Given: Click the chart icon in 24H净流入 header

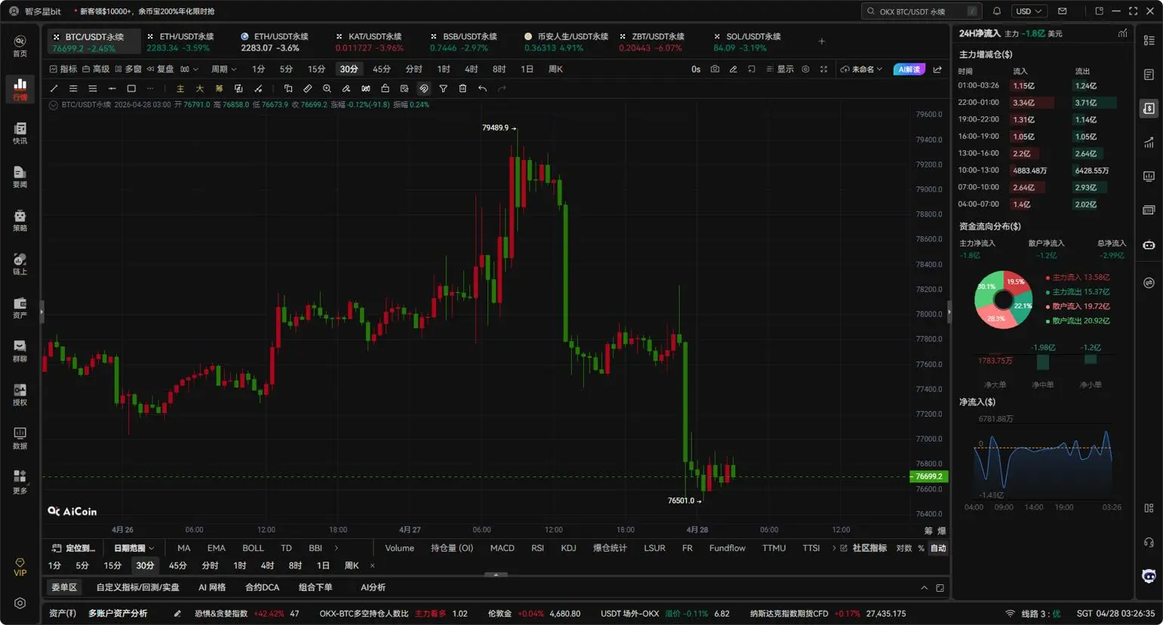Looking at the screenshot, I should (1122, 33).
